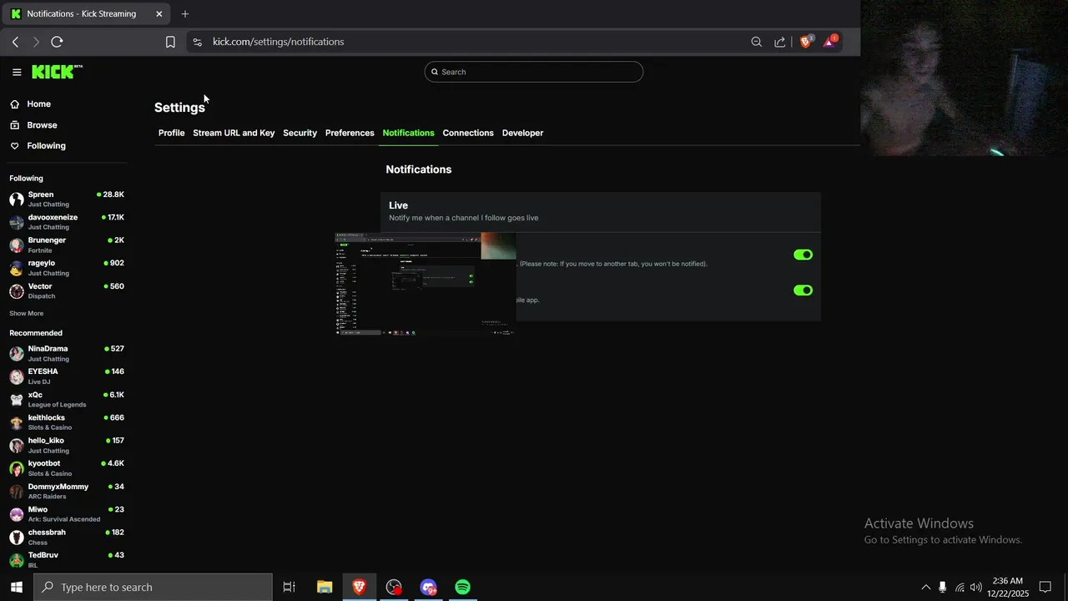
Task: Bookmark this page icon
Action: (x=170, y=42)
